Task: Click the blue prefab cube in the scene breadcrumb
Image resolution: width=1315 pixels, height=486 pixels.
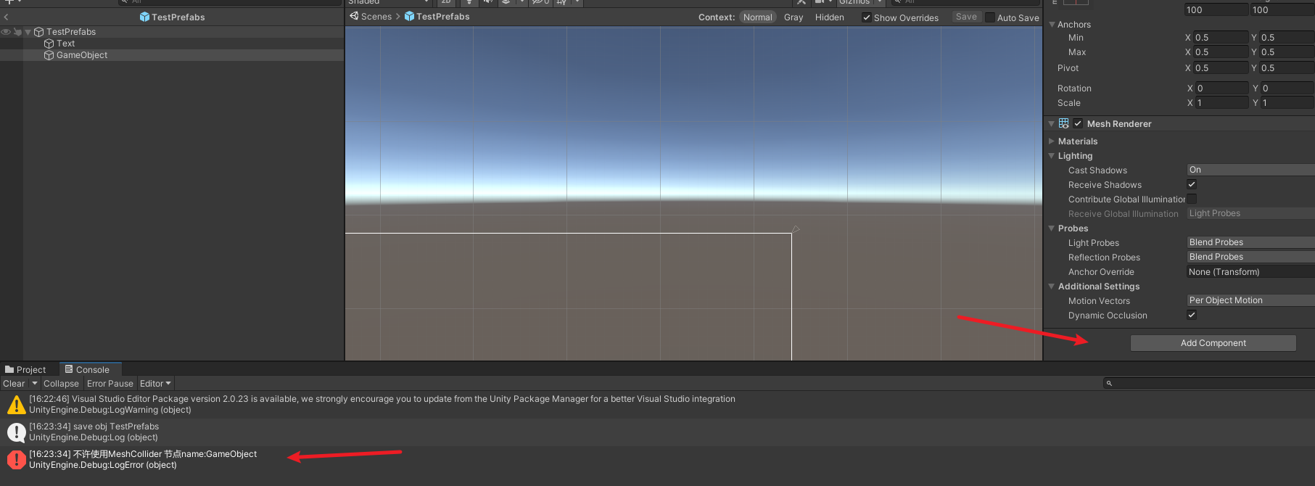Action: pos(409,16)
